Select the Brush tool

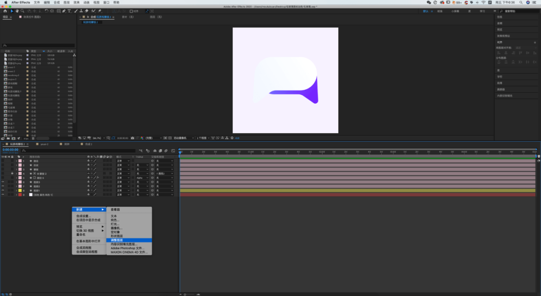click(76, 11)
